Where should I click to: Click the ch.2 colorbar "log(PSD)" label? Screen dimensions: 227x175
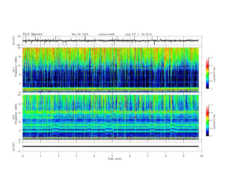pyautogui.click(x=214, y=122)
